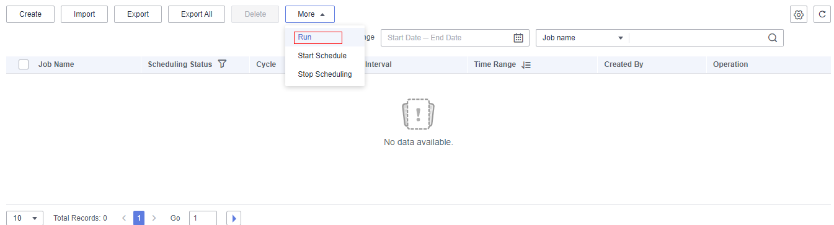Expand the Job name search type dropdown
834x225 pixels.
point(582,38)
